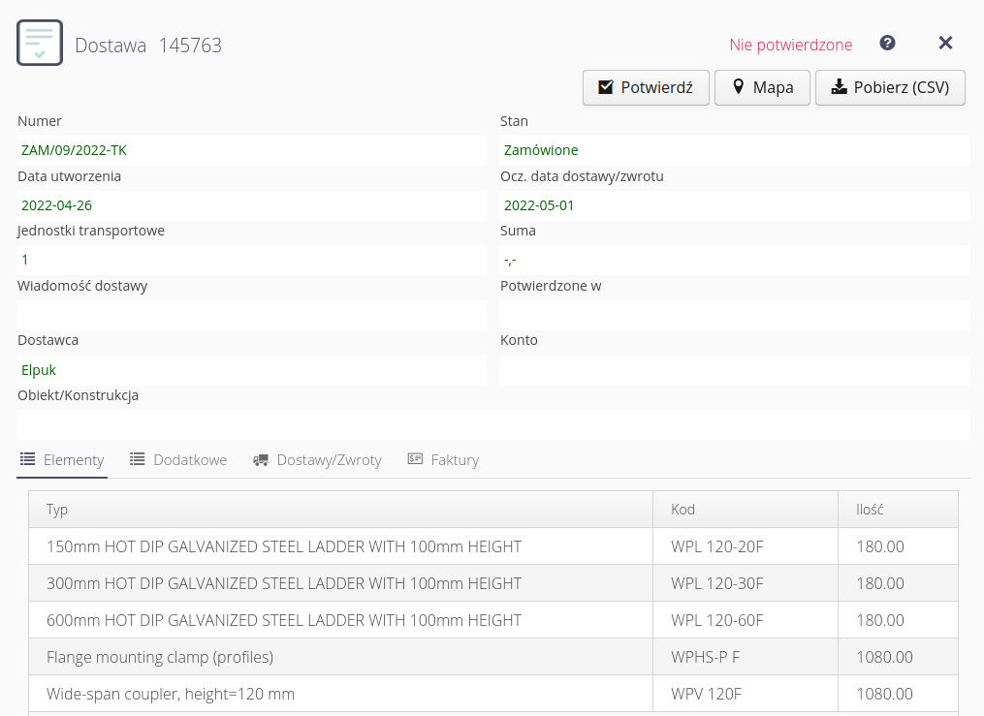Open the Mapa view
This screenshot has height=716, width=984.
[x=762, y=87]
